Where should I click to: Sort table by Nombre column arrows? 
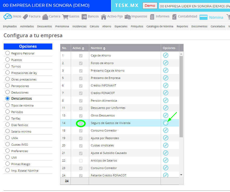click(x=104, y=48)
